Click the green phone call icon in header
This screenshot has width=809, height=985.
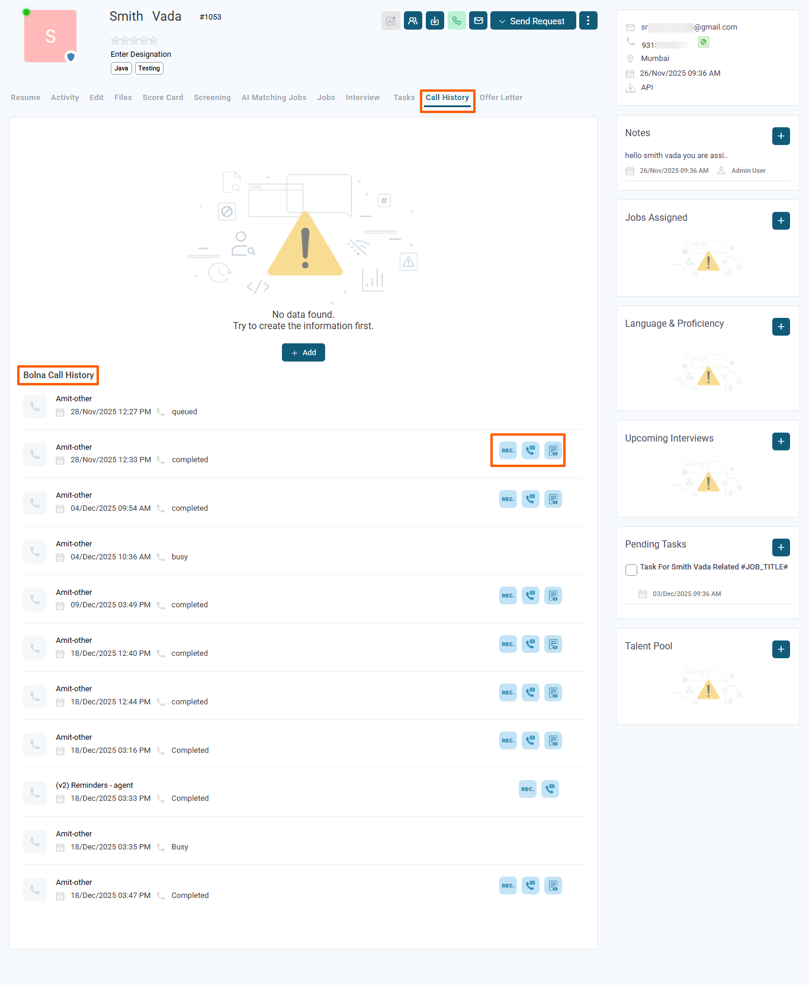456,21
